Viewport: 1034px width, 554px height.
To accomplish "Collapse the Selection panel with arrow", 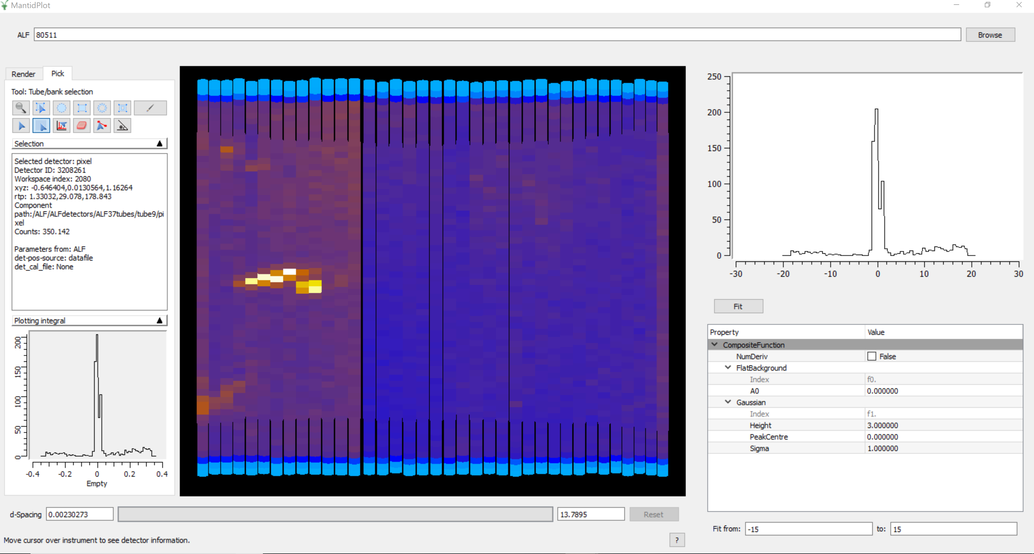I will coord(159,144).
